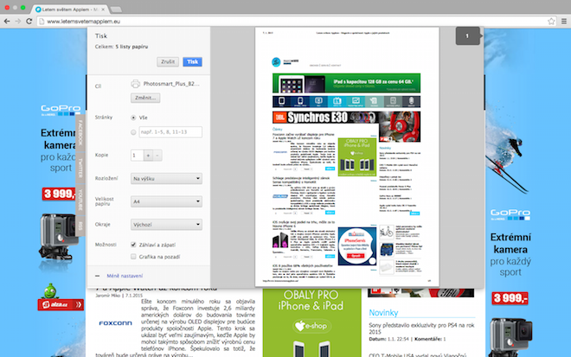The image size is (571, 357).
Task: Click the page icon in address bar
Action: 42,22
